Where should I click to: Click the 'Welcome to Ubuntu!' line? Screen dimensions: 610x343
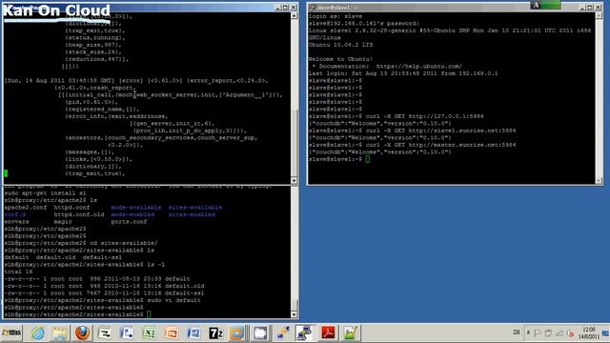(340, 59)
